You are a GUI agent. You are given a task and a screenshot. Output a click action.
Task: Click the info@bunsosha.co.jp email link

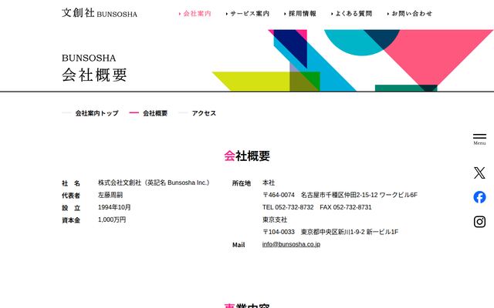click(x=291, y=244)
